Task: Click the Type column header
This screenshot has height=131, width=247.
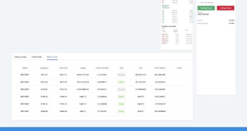Action: point(121,68)
